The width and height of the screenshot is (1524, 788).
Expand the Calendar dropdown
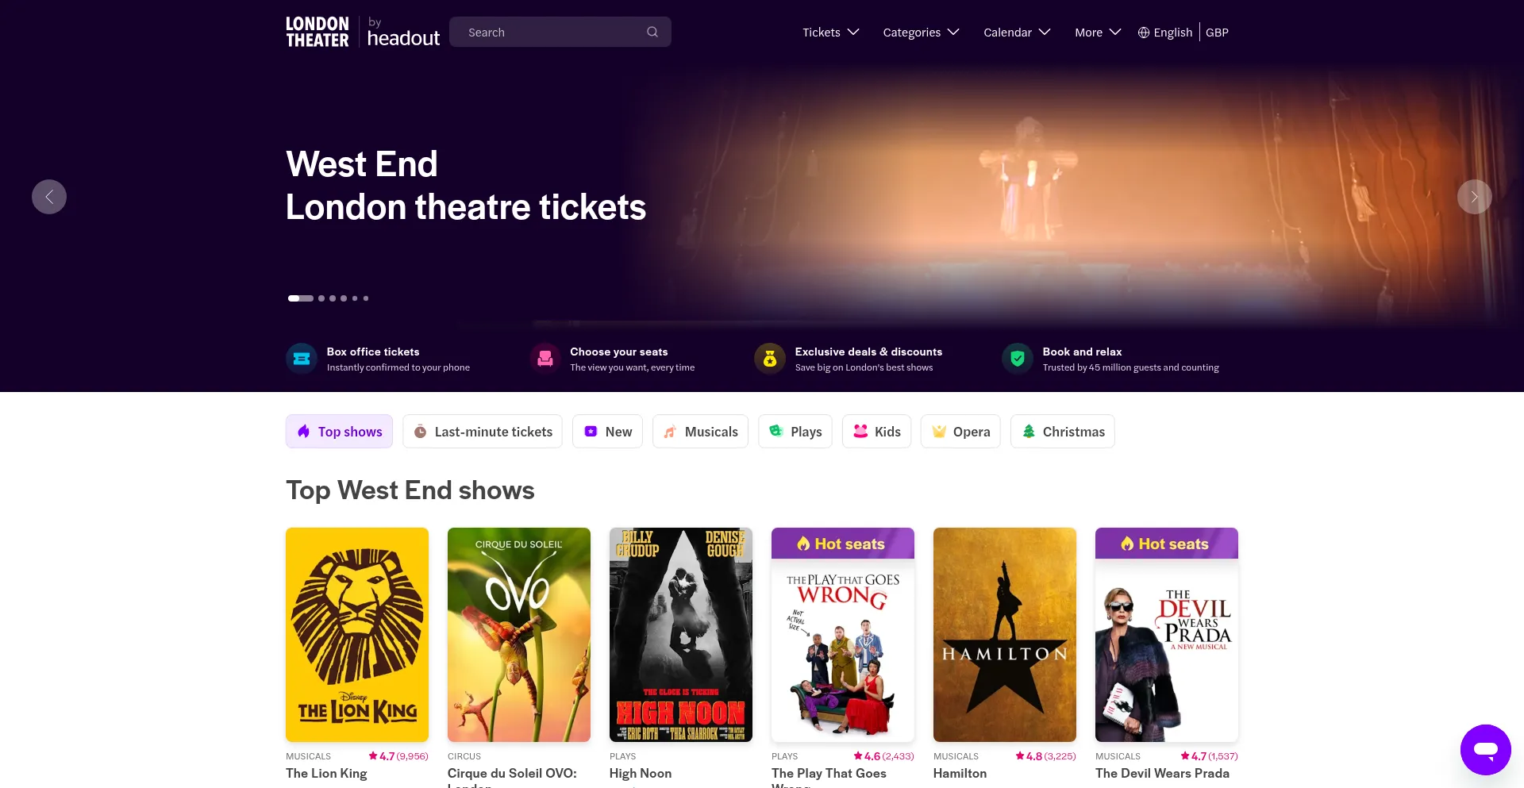click(1017, 33)
